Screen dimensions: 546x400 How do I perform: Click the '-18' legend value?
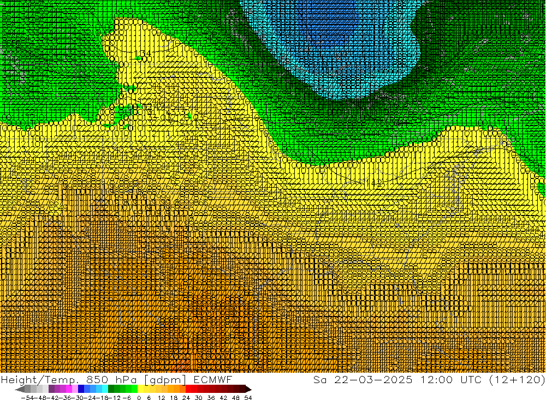102,398
